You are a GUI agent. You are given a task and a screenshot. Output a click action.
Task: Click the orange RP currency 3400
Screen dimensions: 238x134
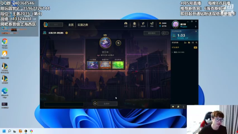[x=162, y=23]
